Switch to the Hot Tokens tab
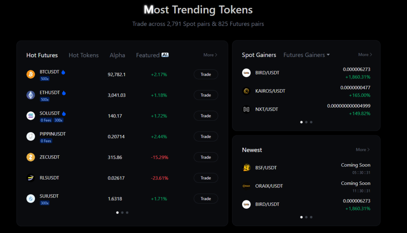Image resolution: width=407 pixels, height=233 pixels. (83, 55)
